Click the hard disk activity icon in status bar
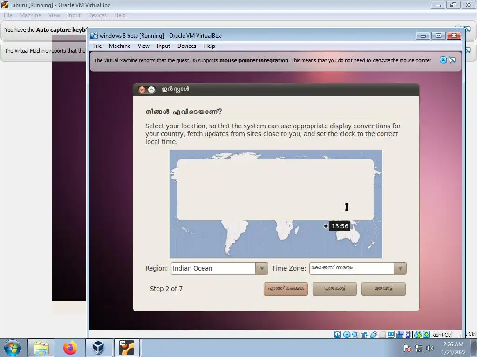The image size is (477, 357). point(338,335)
